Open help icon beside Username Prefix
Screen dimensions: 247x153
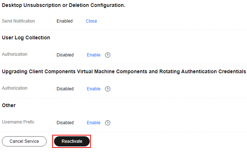(108, 123)
